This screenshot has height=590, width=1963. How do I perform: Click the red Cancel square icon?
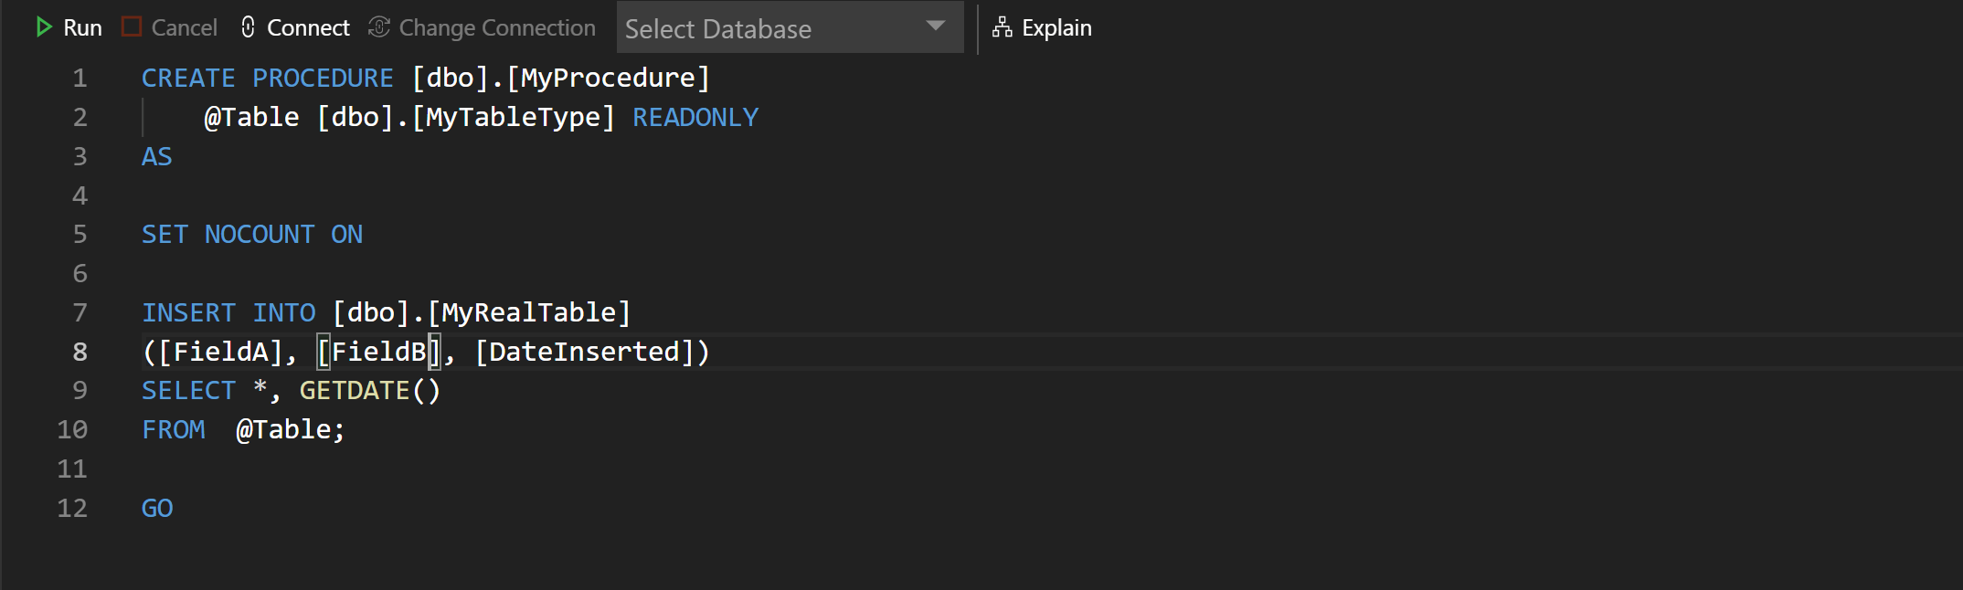point(132,27)
